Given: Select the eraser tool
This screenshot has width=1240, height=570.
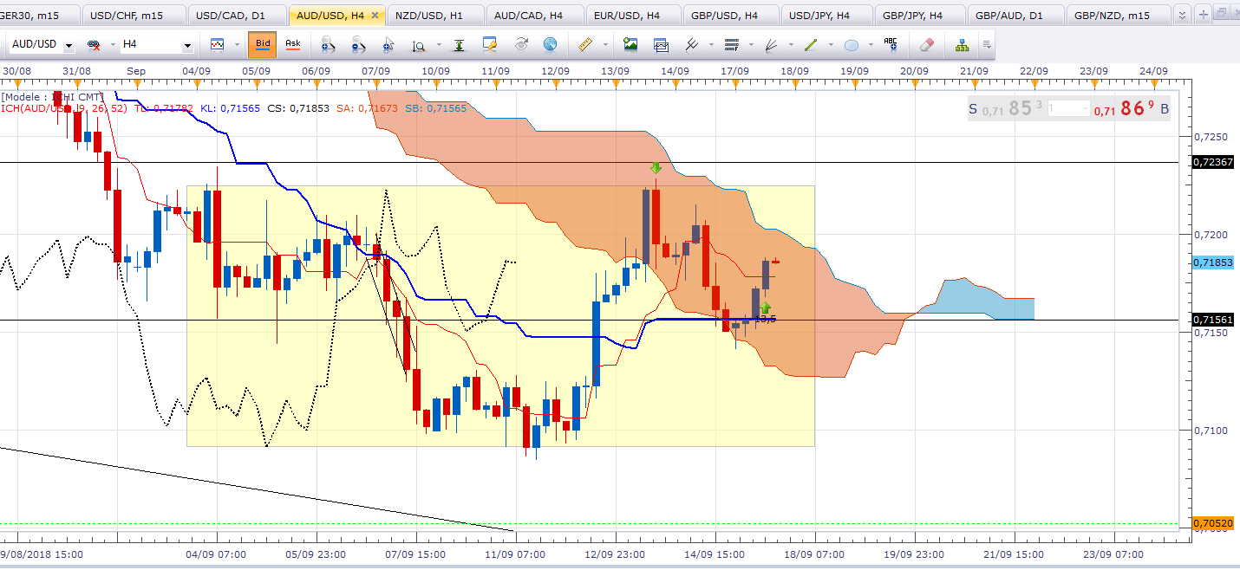Looking at the screenshot, I should [927, 44].
